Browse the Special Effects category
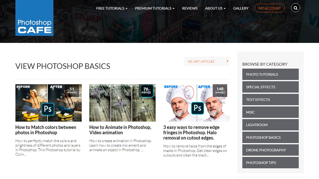 point(270,87)
